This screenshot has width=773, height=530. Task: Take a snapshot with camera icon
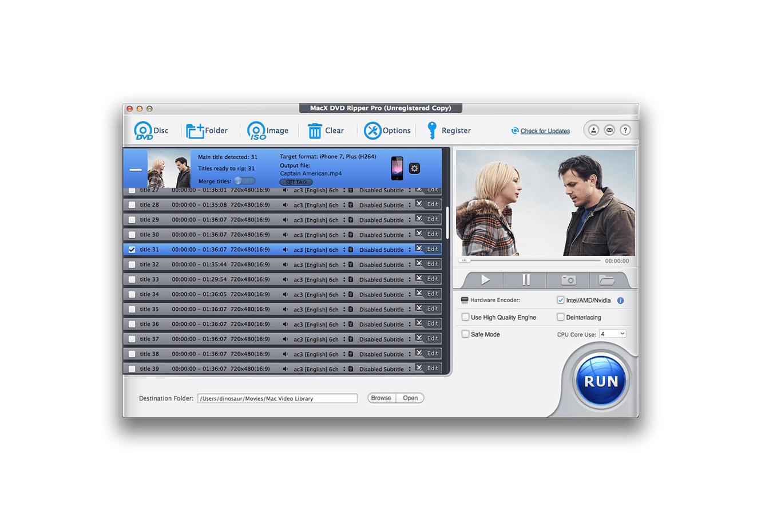[568, 280]
